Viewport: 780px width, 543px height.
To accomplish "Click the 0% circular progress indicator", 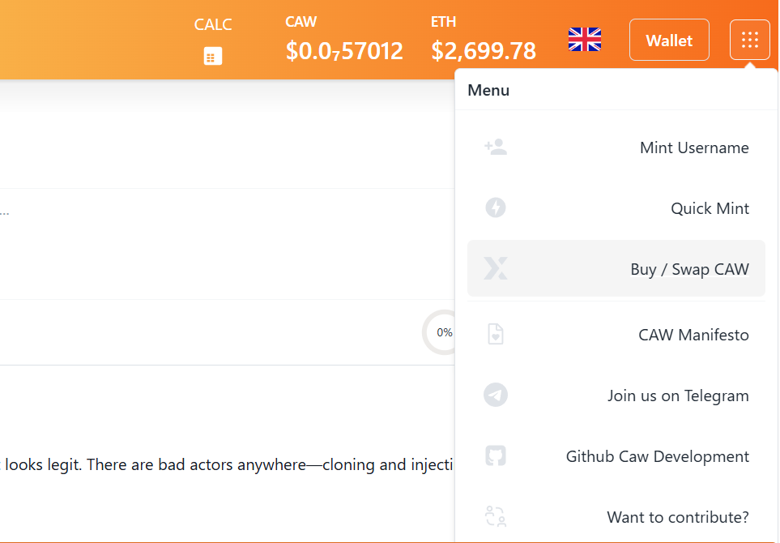I will coord(439,332).
